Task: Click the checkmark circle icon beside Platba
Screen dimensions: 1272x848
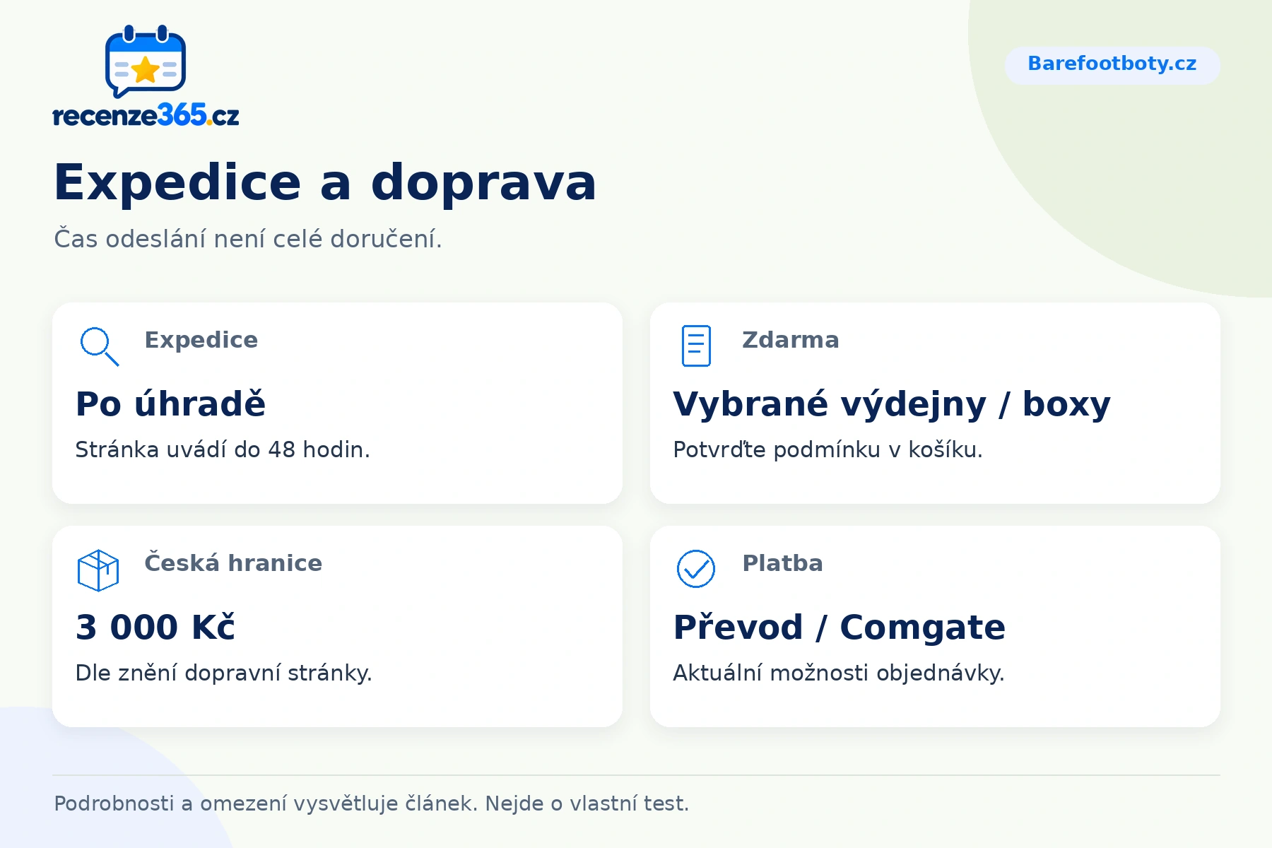Action: 696,569
